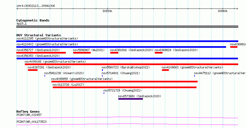The height and width of the screenshot is (128, 246).
Task: Click the nsv6361916 red variant bar
Action: 114,53
